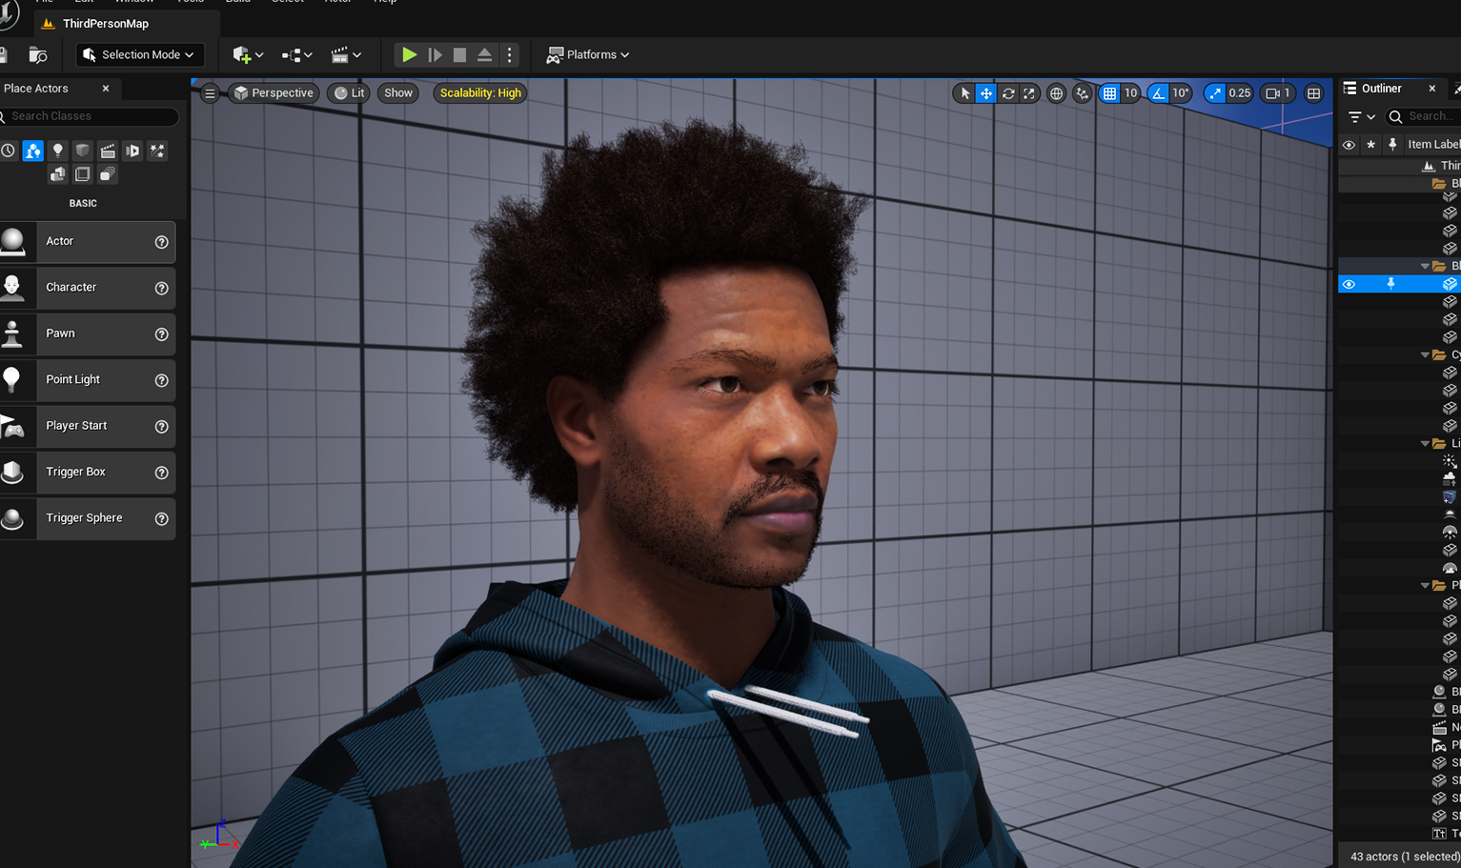This screenshot has width=1461, height=868.
Task: Click the Scalability: High indicator
Action: tap(480, 93)
